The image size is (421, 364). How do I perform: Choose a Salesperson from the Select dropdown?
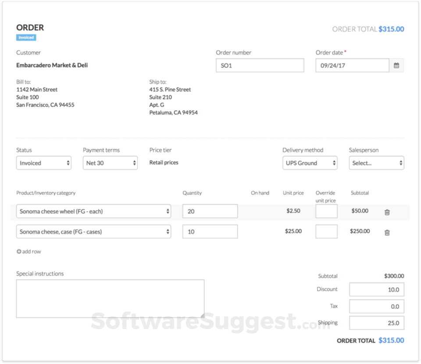[376, 163]
